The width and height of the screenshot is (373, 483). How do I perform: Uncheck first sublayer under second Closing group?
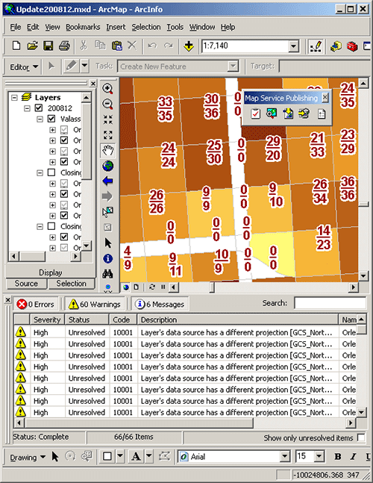(x=64, y=237)
